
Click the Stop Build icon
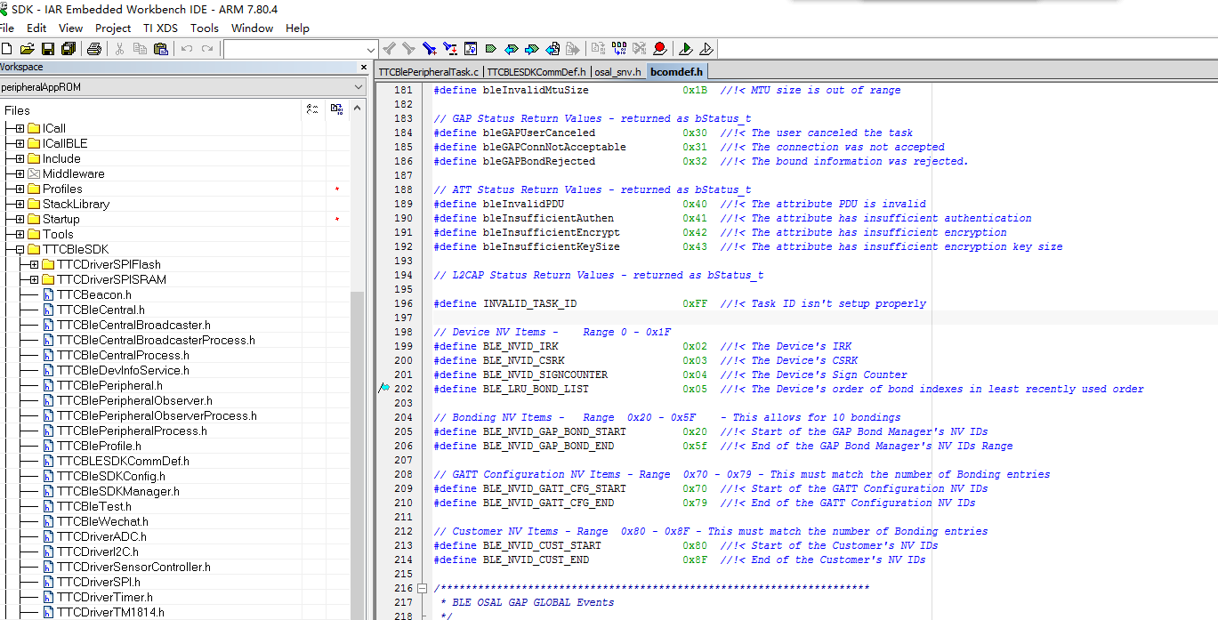point(639,49)
